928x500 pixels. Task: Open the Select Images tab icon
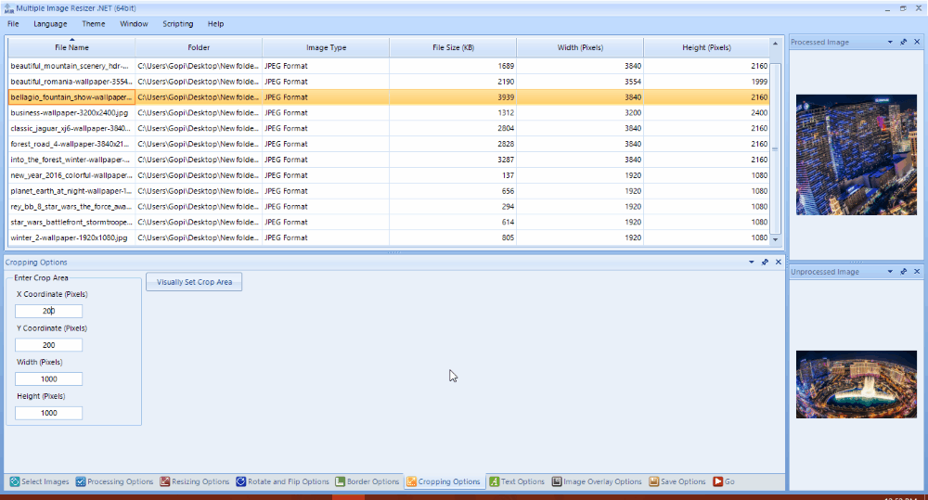click(x=15, y=481)
